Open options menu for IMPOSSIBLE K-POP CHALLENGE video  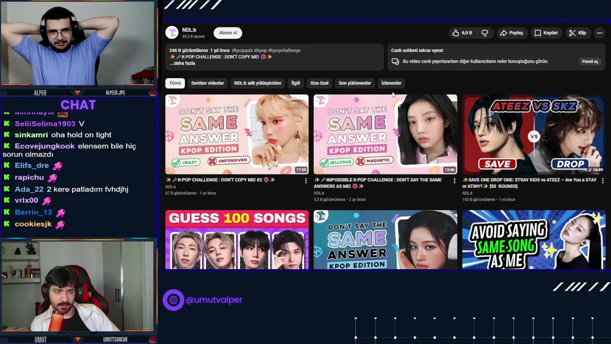pyautogui.click(x=454, y=181)
